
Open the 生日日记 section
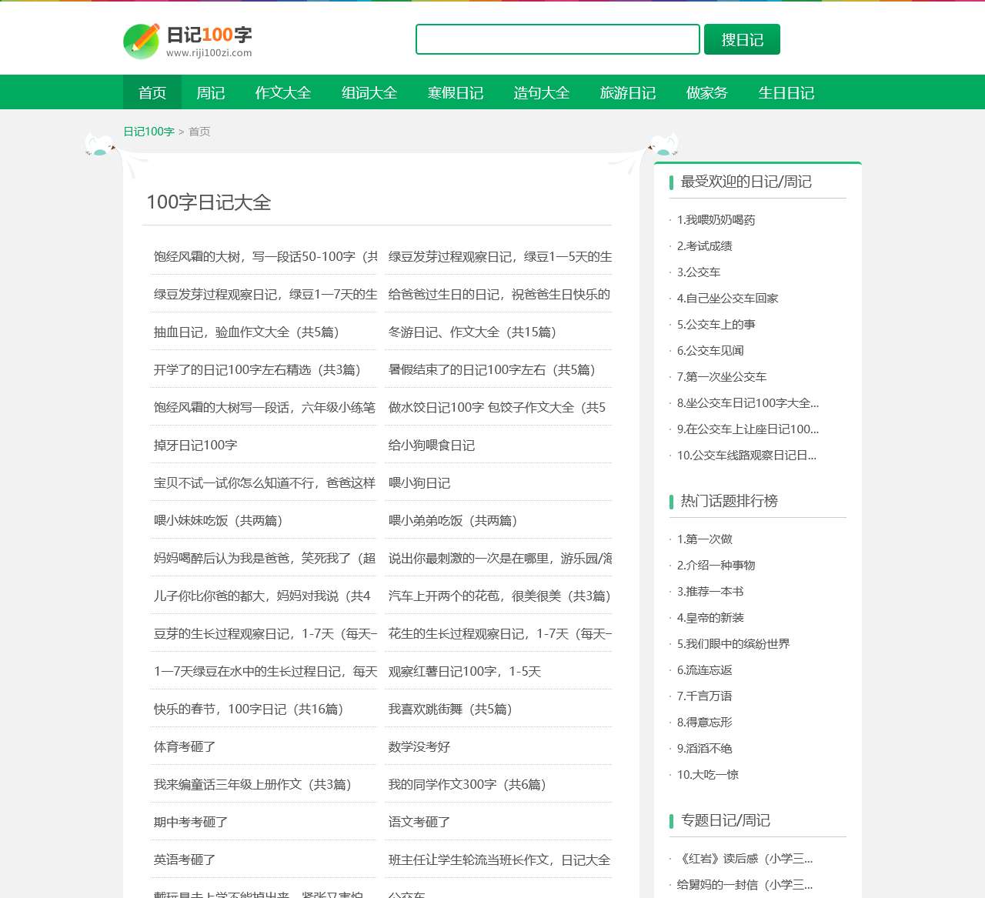pos(786,92)
